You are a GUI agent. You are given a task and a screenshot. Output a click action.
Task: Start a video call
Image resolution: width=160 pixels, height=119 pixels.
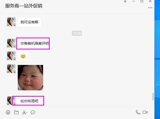coord(145,112)
